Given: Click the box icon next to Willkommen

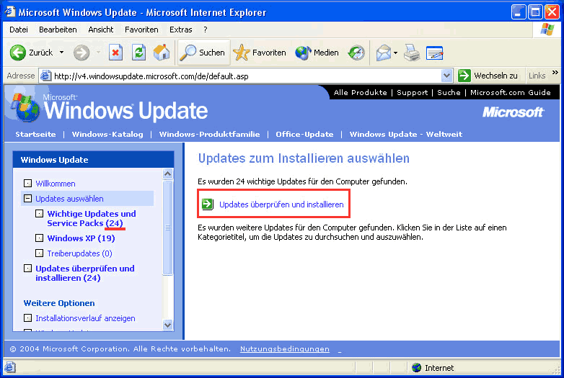Looking at the screenshot, I should coord(27,183).
